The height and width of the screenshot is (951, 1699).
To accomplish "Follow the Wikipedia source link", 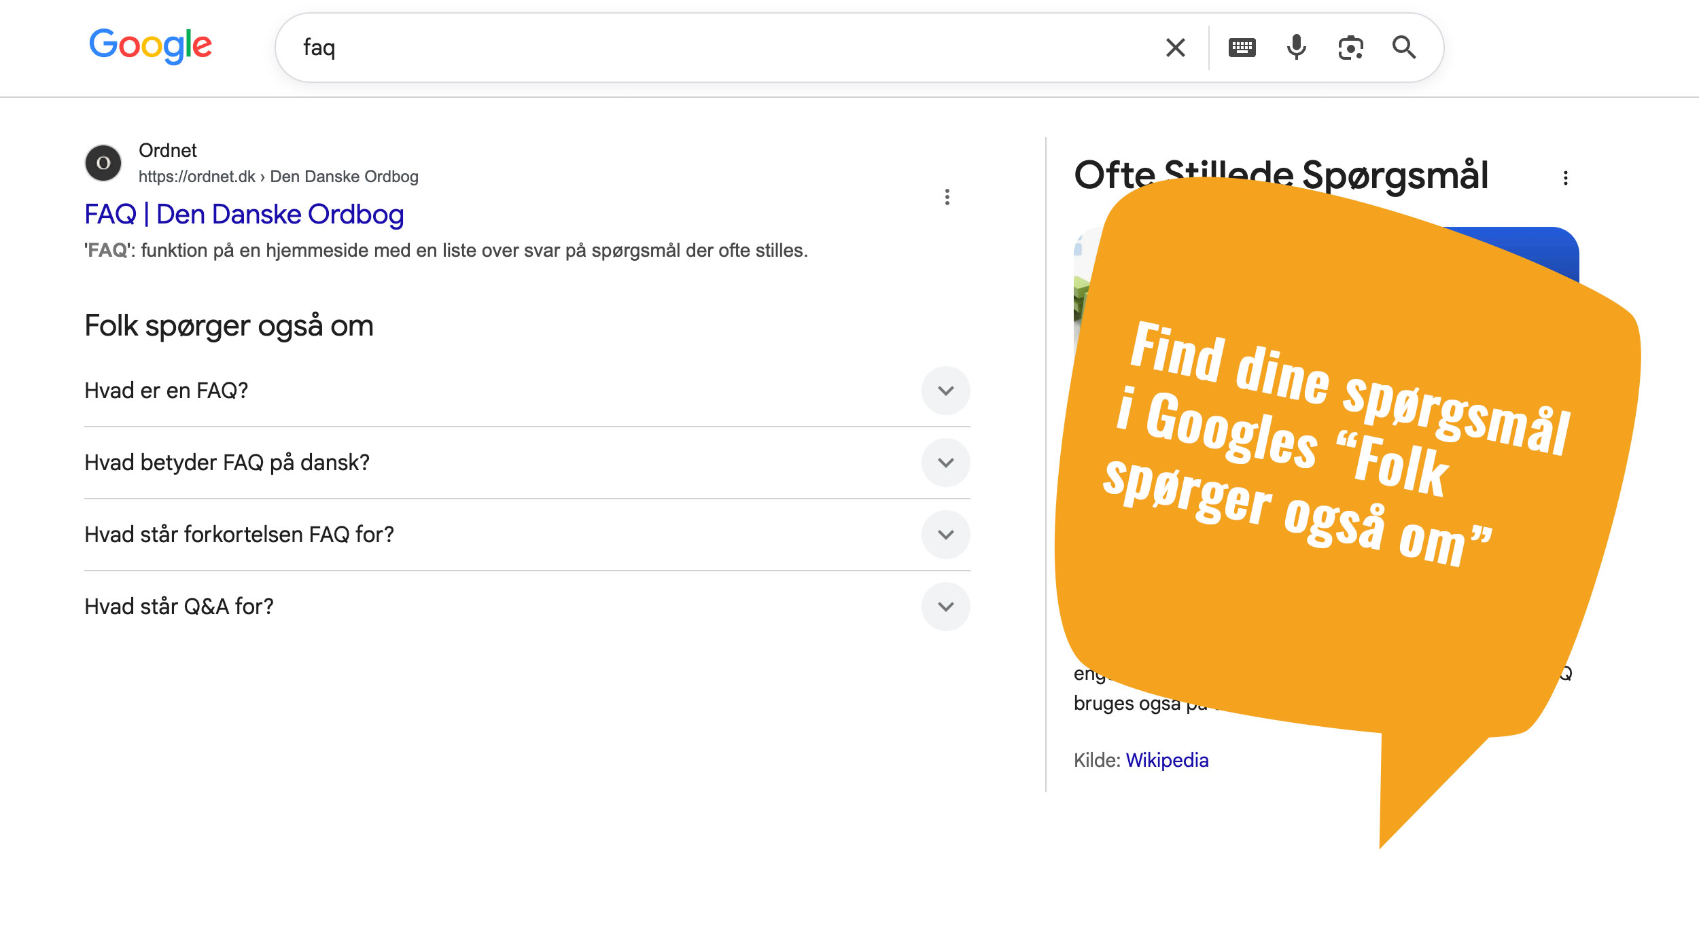I will pos(1167,760).
